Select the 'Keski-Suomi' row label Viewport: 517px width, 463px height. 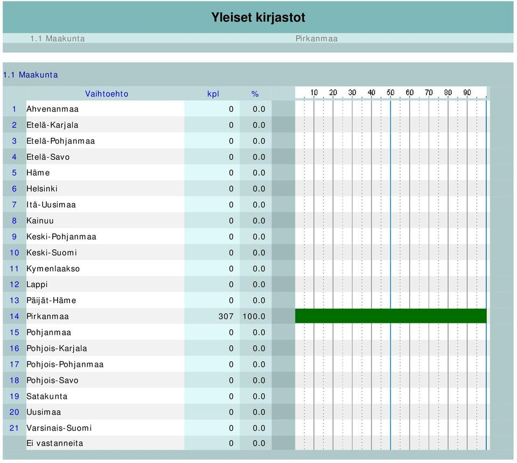[x=52, y=252]
